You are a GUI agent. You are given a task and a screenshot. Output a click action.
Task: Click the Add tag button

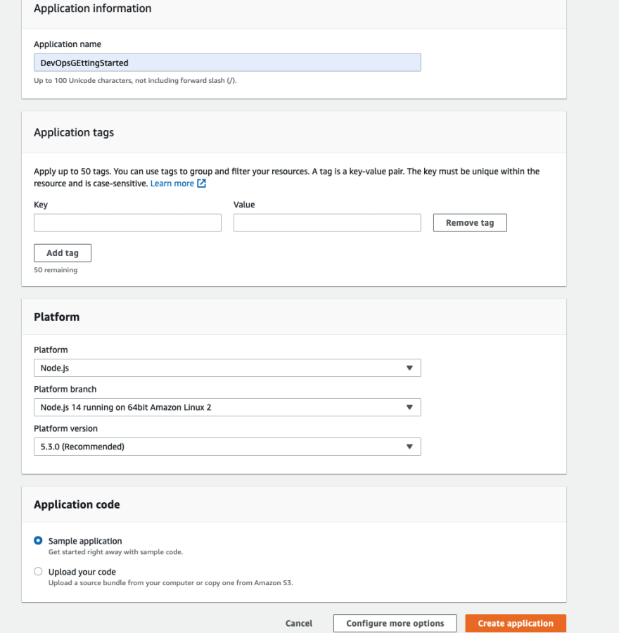click(x=63, y=253)
